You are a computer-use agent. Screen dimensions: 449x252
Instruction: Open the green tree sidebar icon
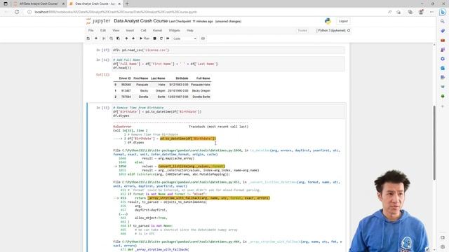[x=443, y=97]
